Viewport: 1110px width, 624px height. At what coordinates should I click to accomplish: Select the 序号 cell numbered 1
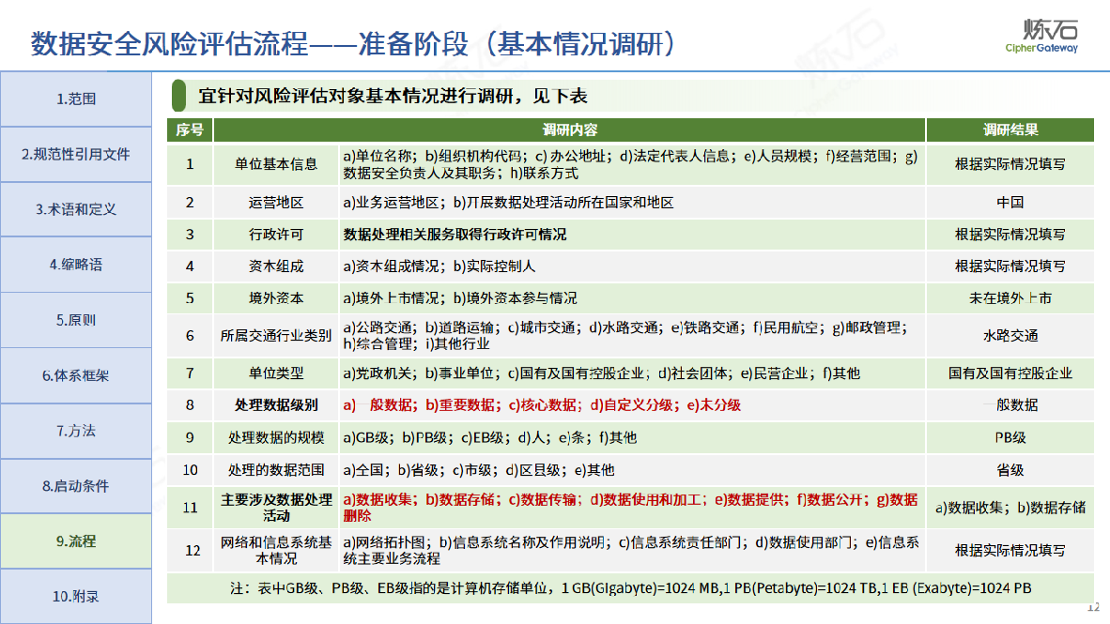tap(190, 164)
